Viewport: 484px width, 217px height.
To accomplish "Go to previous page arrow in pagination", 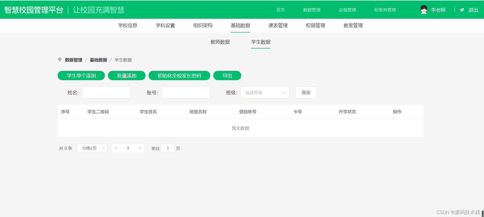I will tap(116, 148).
